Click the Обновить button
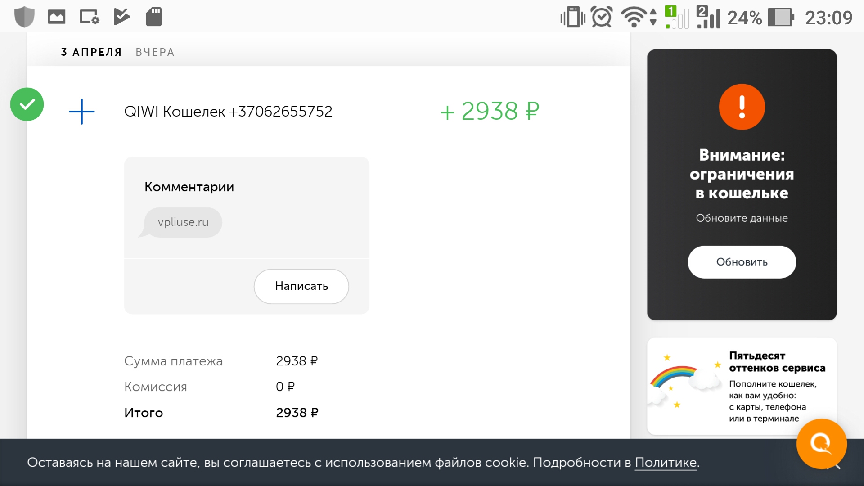Viewport: 864px width, 486px height. [x=742, y=262]
